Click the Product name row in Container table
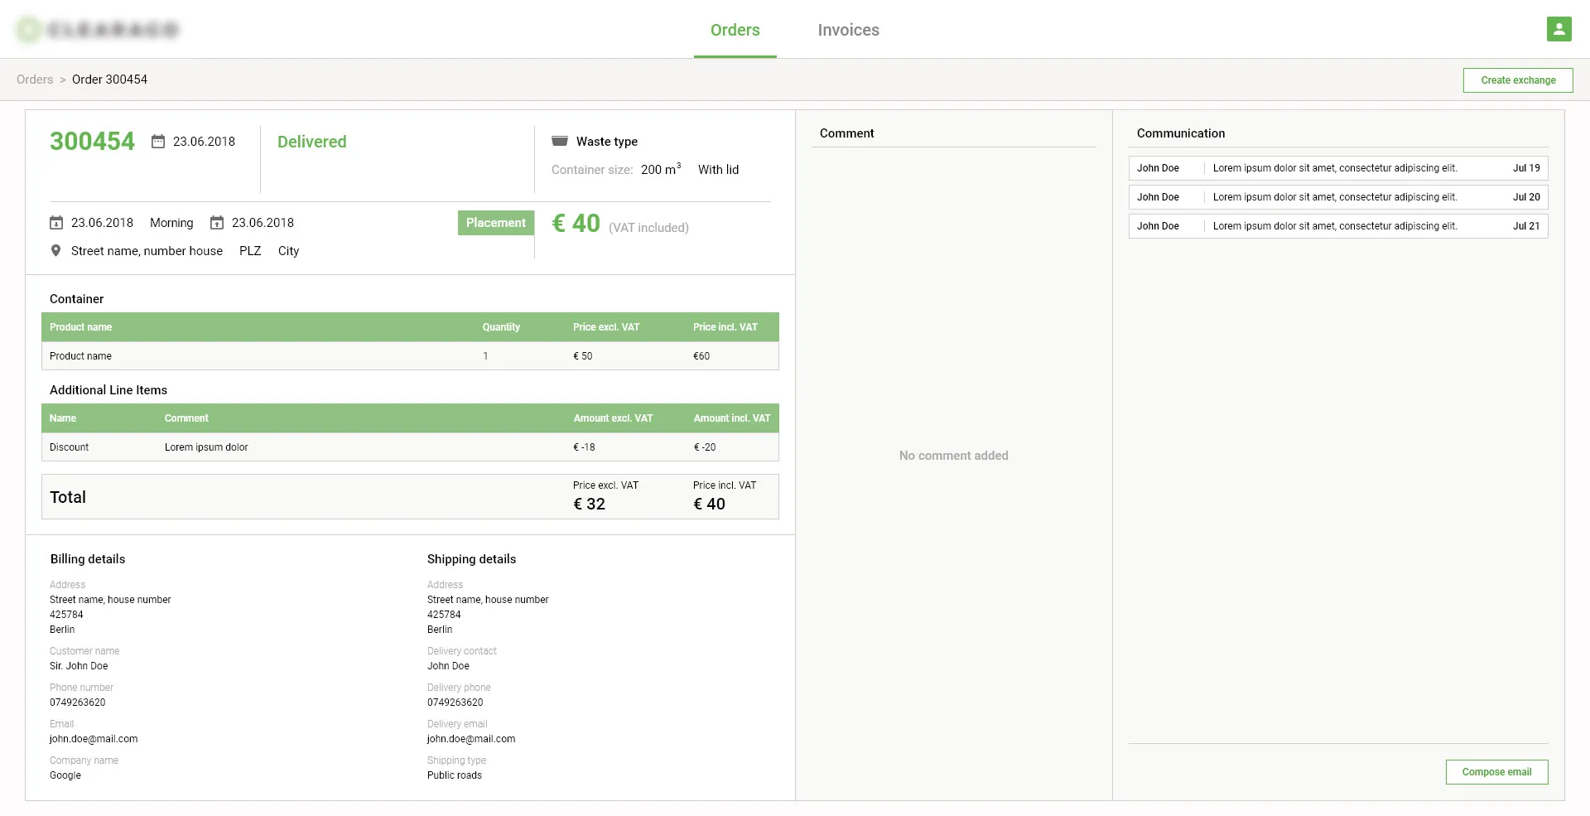Screen dimensions: 1590x816 click(410, 356)
